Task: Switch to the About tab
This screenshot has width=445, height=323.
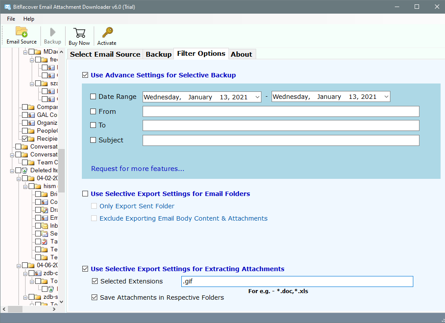Action: [x=241, y=54]
